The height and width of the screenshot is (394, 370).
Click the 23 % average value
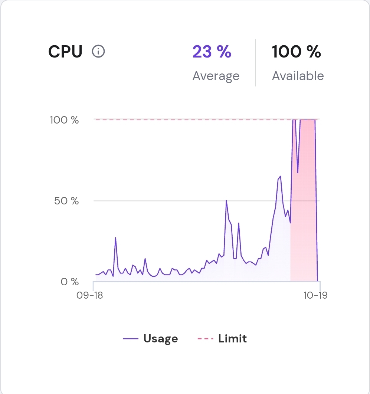pyautogui.click(x=212, y=52)
